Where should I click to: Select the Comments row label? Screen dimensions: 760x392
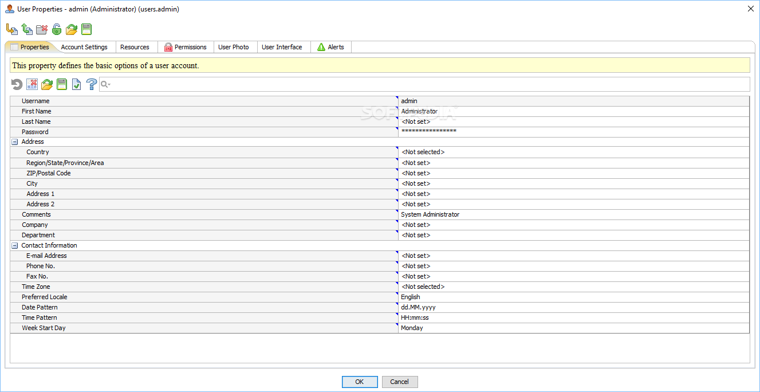pos(36,214)
